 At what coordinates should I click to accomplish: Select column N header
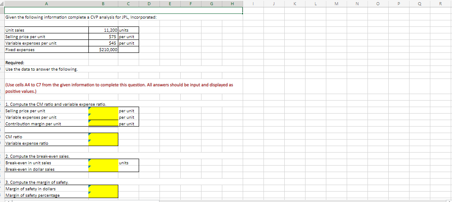[x=357, y=4]
